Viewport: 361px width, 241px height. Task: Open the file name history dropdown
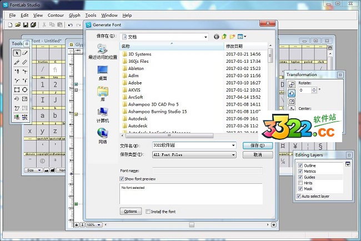coord(233,145)
